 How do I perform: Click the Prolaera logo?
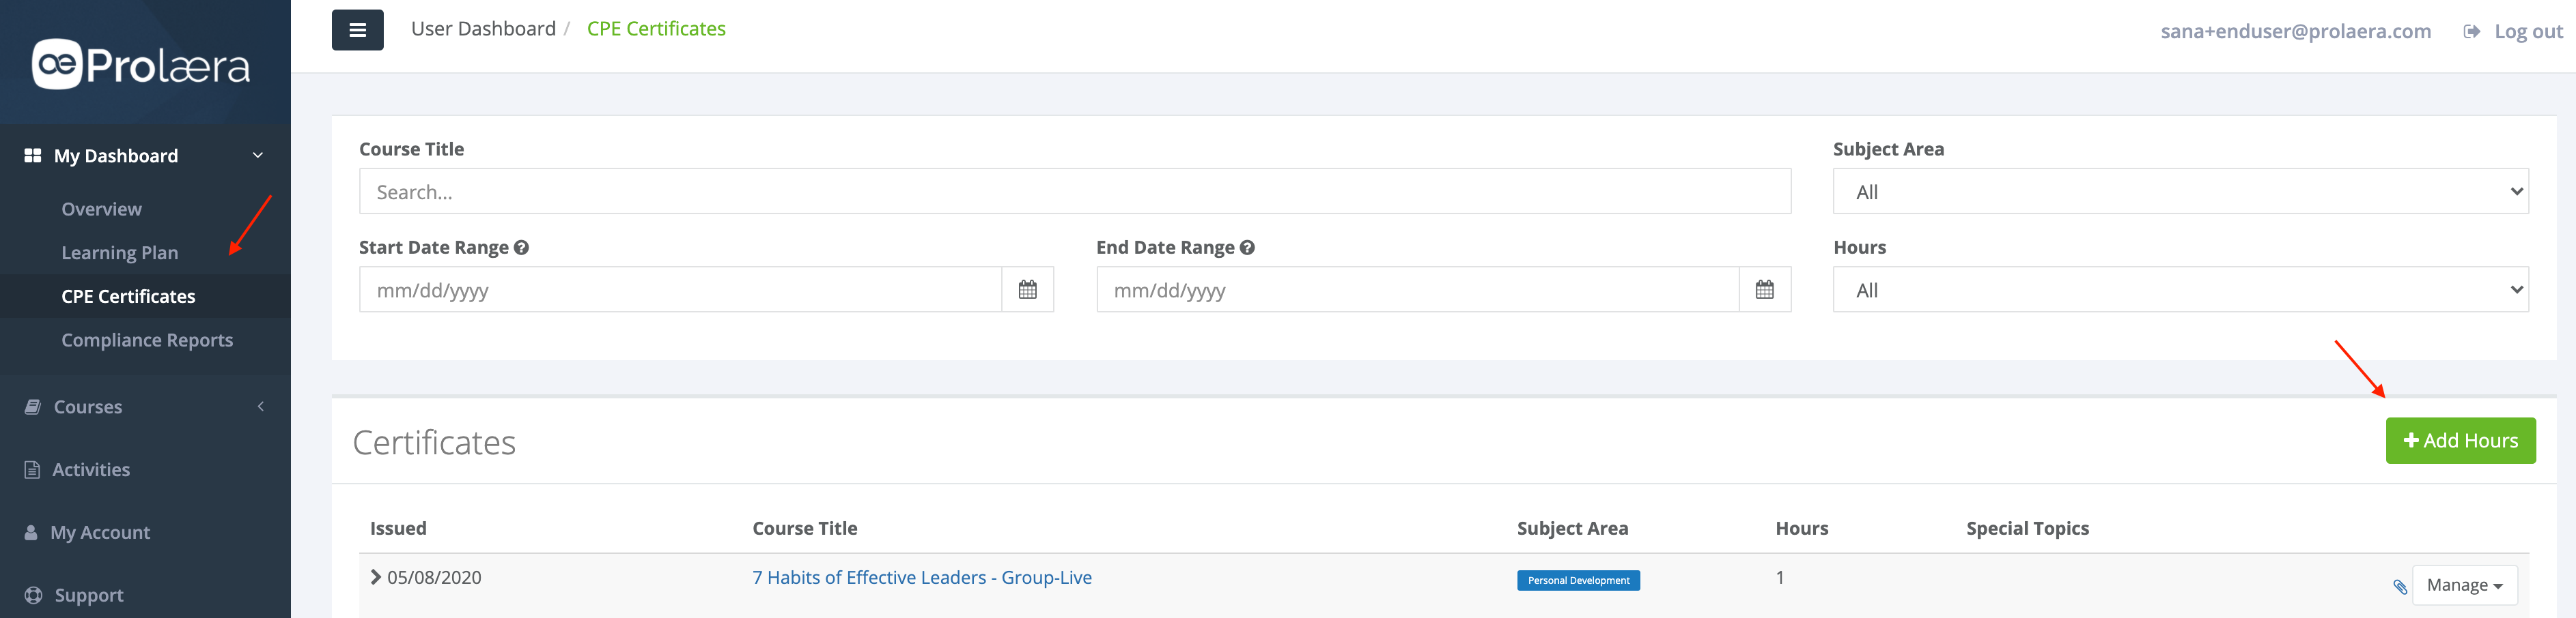point(141,65)
